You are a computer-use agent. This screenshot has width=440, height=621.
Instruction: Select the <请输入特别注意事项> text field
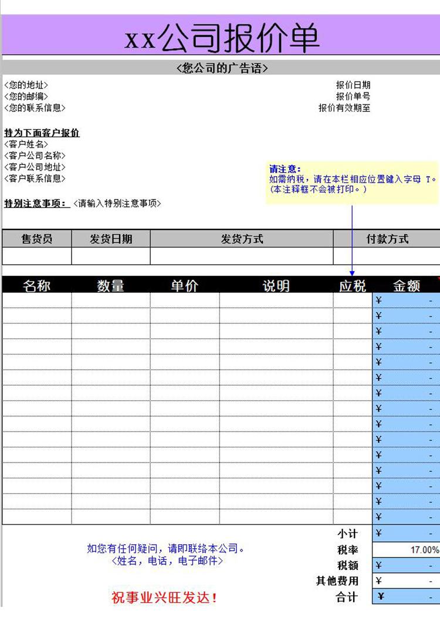[117, 204]
